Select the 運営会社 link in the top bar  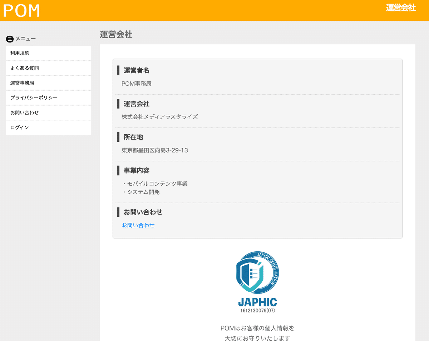(401, 7)
